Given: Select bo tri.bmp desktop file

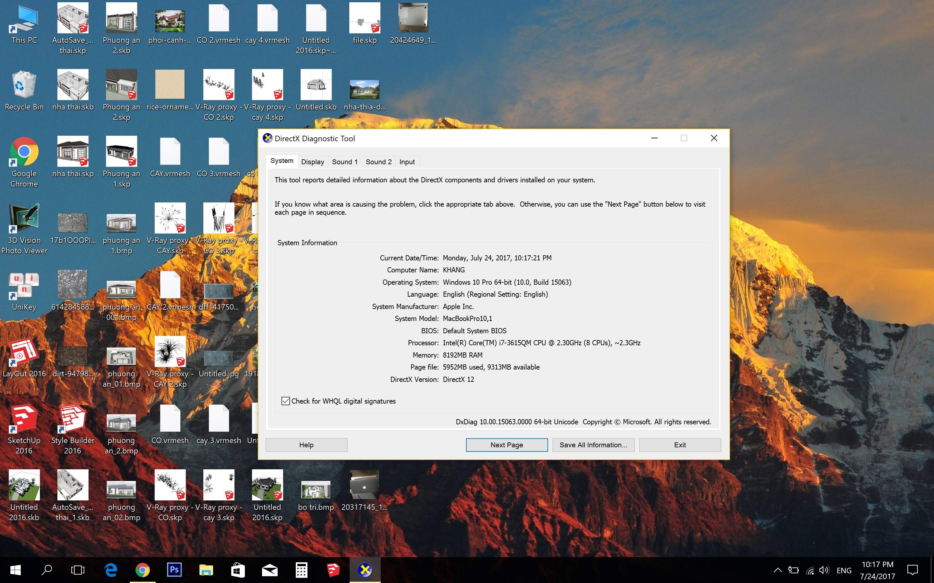Looking at the screenshot, I should point(316,496).
